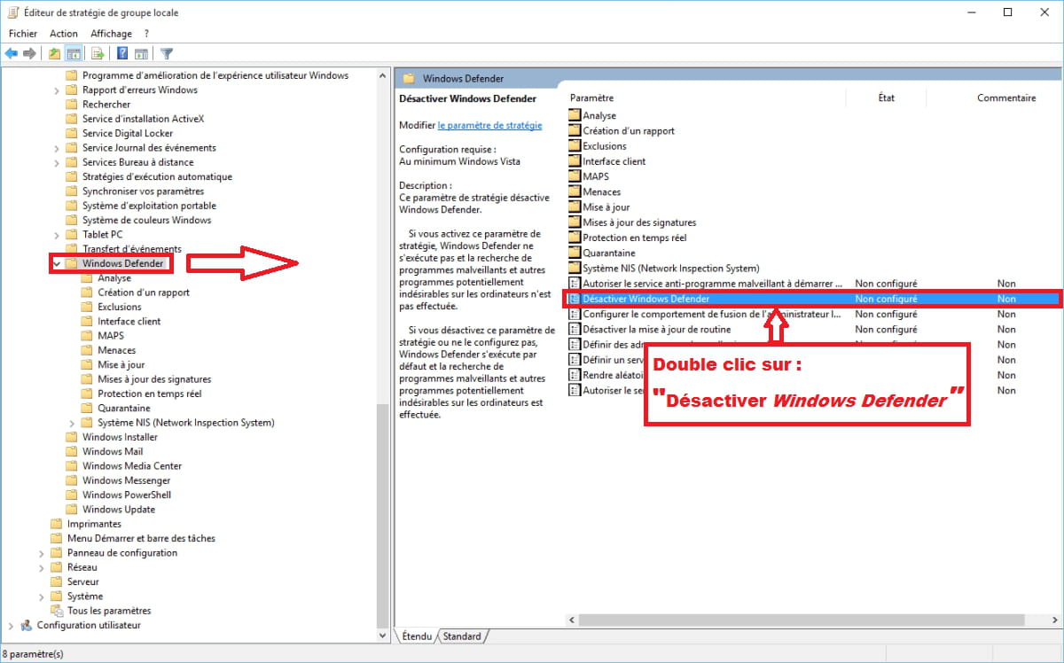Open the Action menu
The image size is (1064, 663).
pos(64,34)
